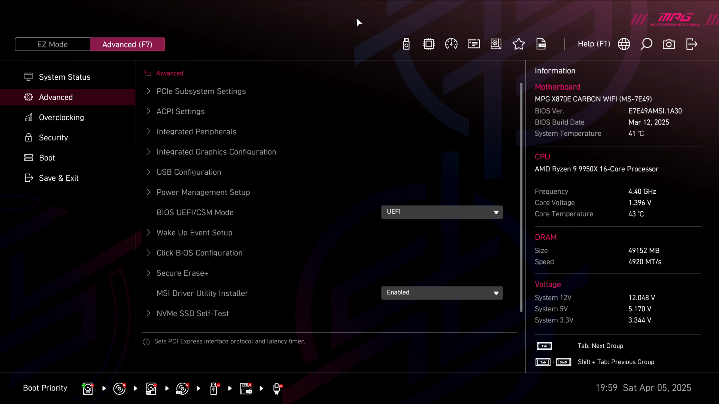The height and width of the screenshot is (404, 719).
Task: Select Advanced (F7) mode
Action: click(127, 45)
